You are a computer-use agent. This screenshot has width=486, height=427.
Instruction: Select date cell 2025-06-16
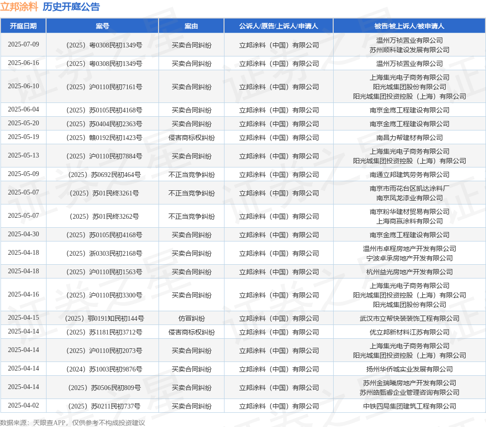click(24, 63)
